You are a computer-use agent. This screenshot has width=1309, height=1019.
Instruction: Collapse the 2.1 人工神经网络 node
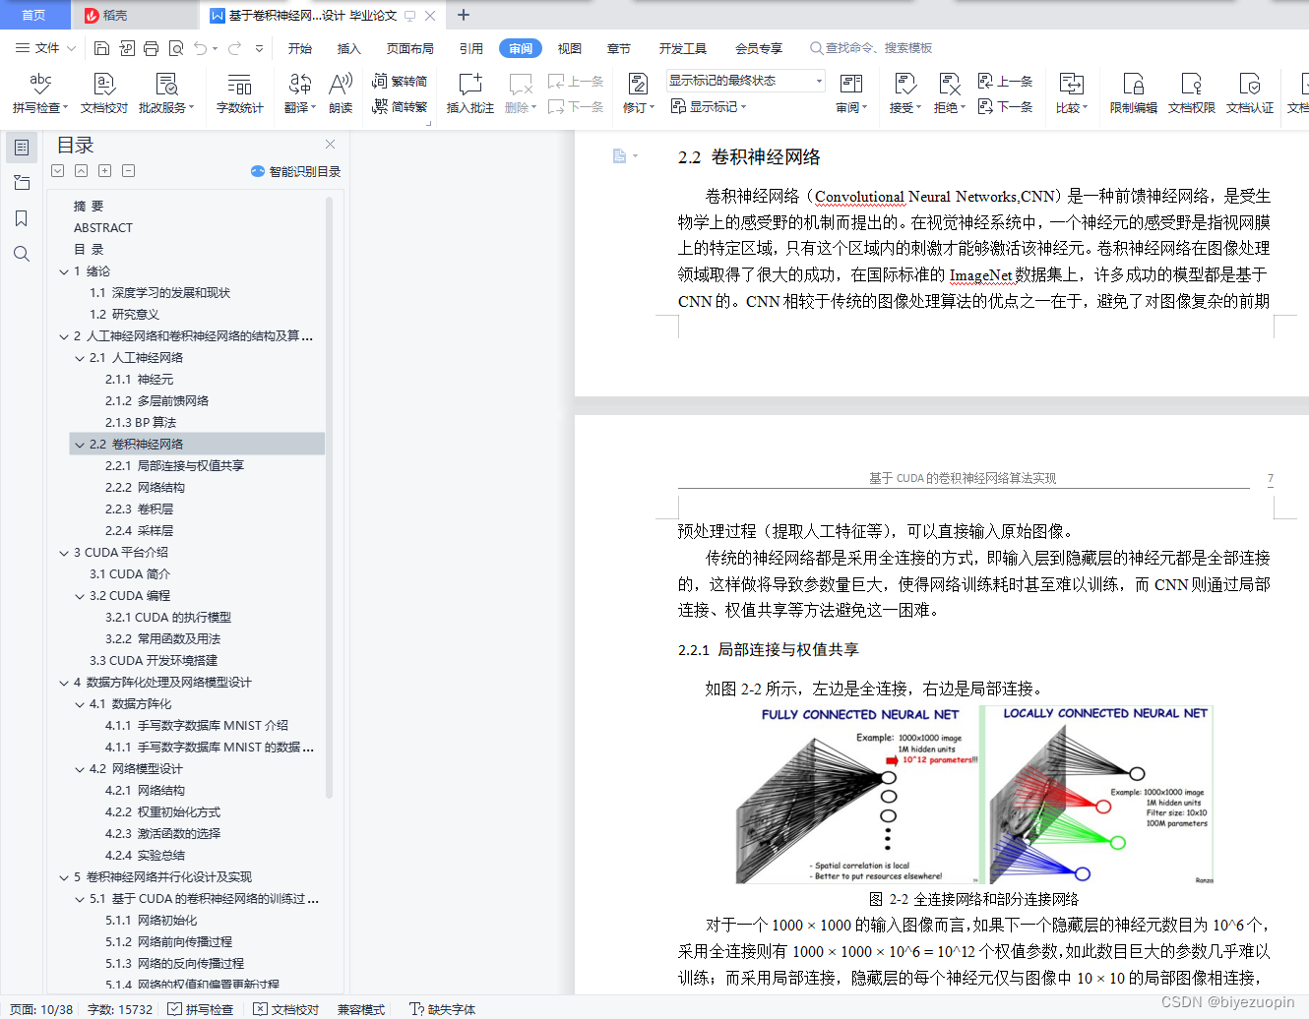(80, 358)
